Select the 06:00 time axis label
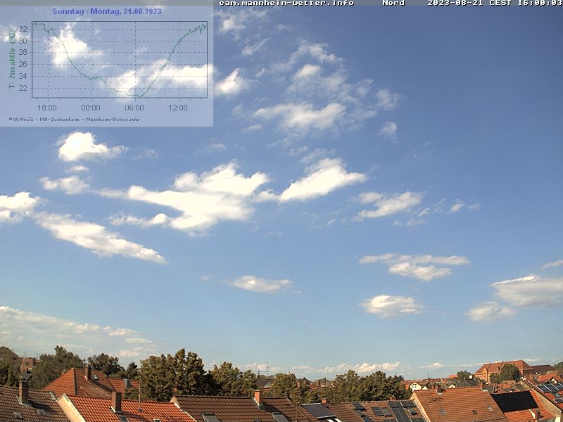563x422 pixels. [134, 108]
